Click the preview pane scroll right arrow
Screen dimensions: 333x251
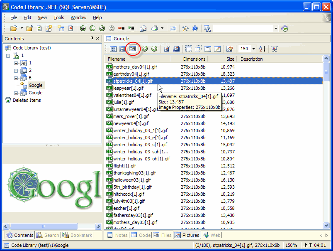click(98, 226)
